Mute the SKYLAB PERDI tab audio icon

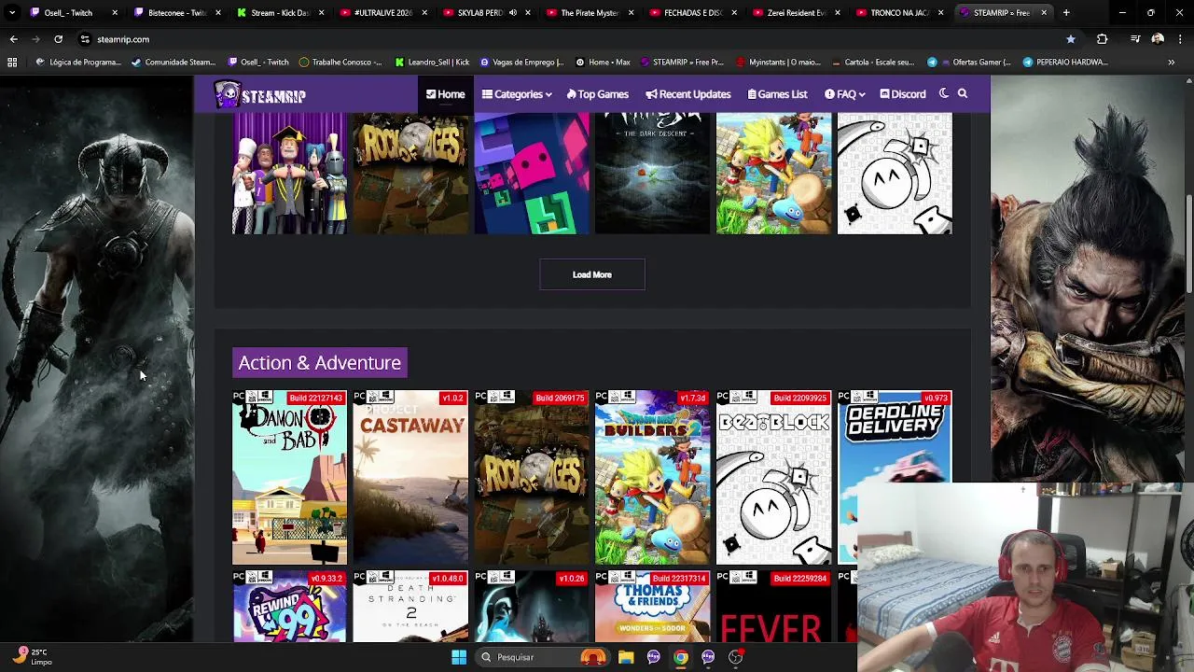(512, 13)
